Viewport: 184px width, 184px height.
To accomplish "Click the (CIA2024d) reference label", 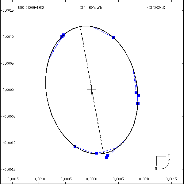I will pos(156,8).
